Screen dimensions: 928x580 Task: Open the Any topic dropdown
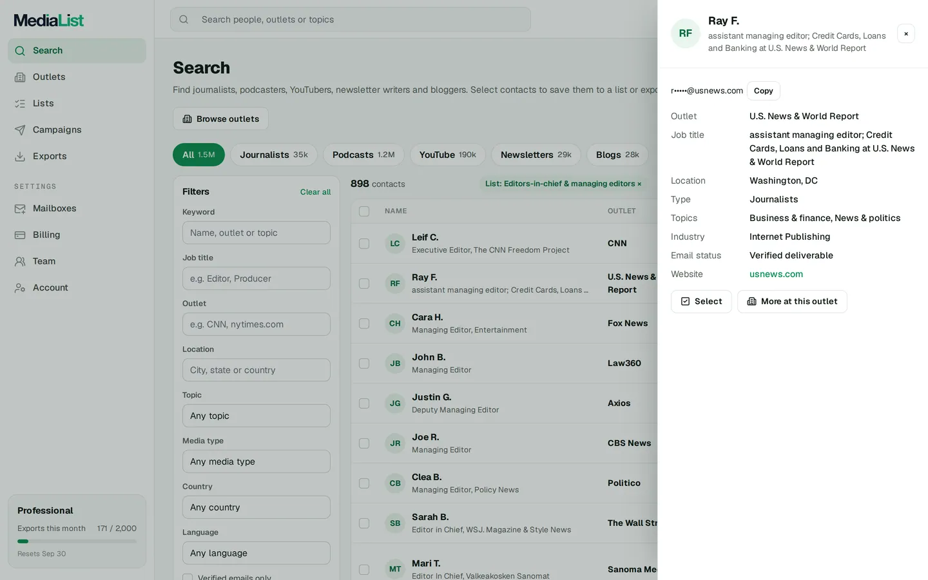pyautogui.click(x=256, y=416)
